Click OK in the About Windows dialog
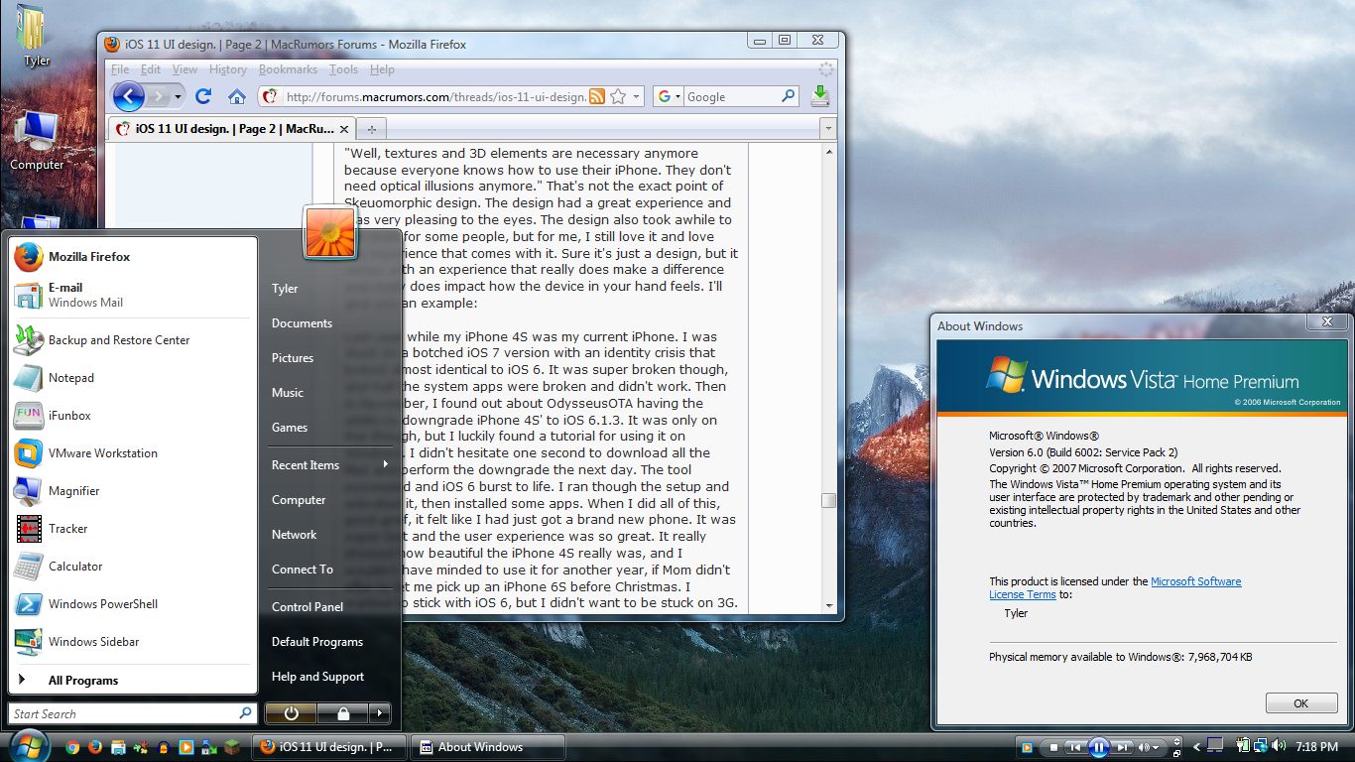Image resolution: width=1355 pixels, height=762 pixels. 1300,703
